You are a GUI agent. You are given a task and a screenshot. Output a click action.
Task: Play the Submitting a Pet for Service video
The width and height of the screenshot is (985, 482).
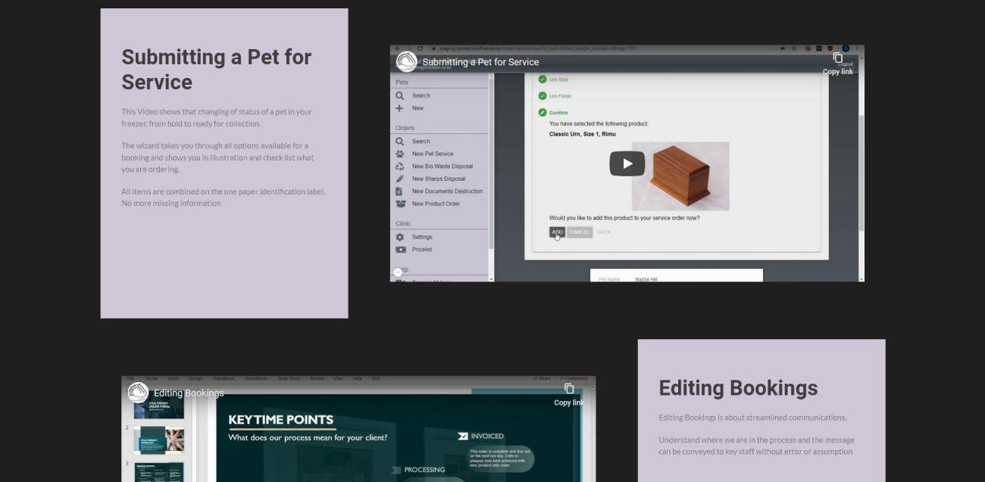click(627, 163)
